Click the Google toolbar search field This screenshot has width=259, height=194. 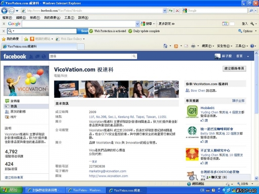coord(79,24)
